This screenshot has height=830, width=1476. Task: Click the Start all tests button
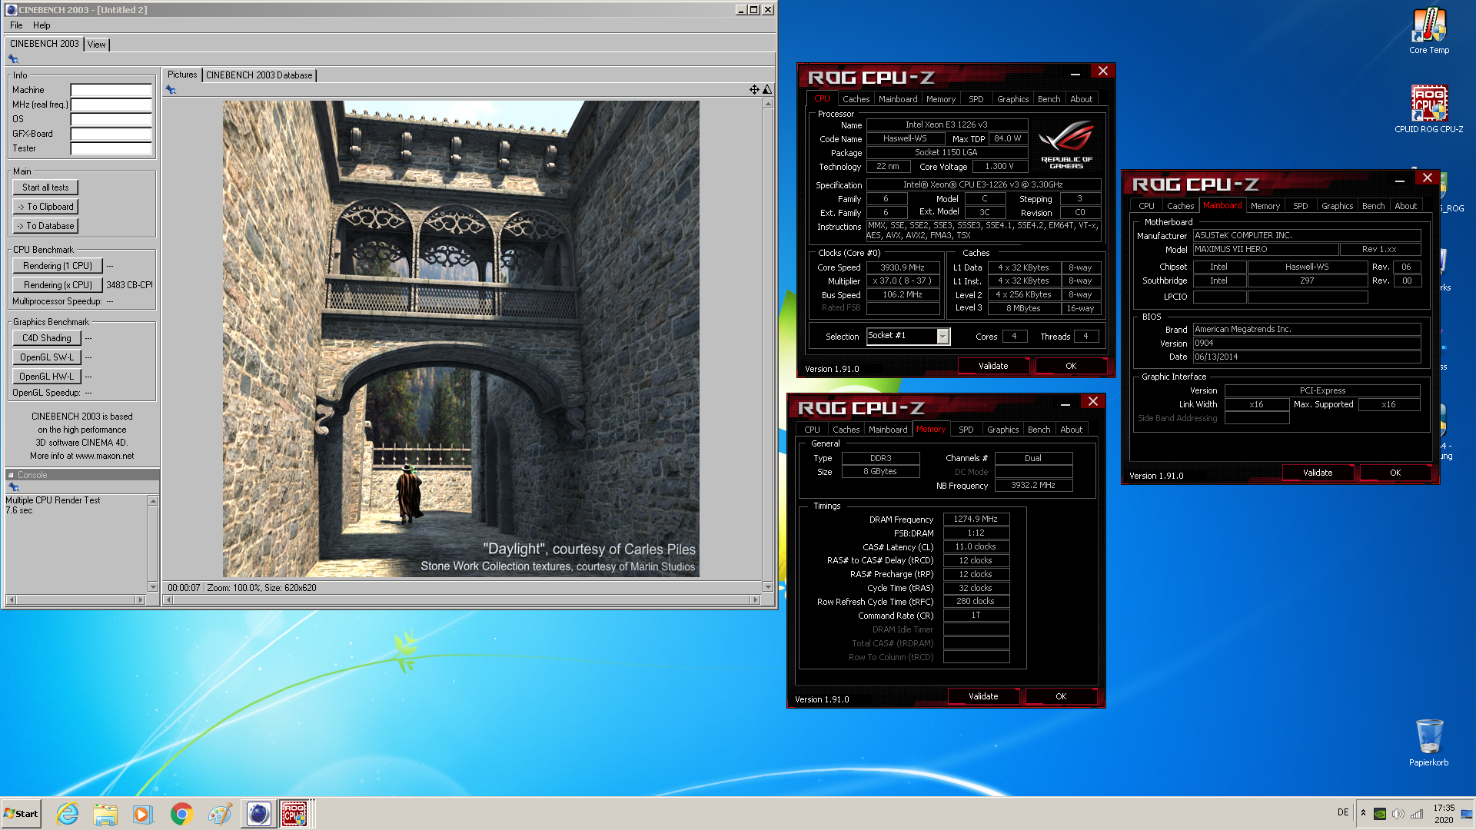click(x=45, y=188)
